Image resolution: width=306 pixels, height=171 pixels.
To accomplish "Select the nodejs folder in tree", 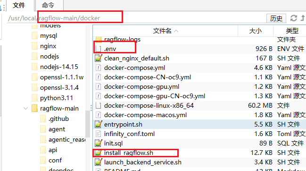I will coord(50,57).
